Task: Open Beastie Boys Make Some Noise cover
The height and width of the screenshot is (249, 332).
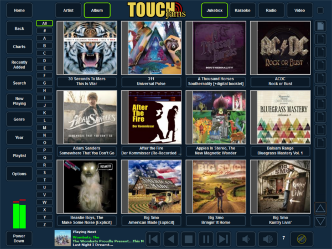Action: click(87, 186)
